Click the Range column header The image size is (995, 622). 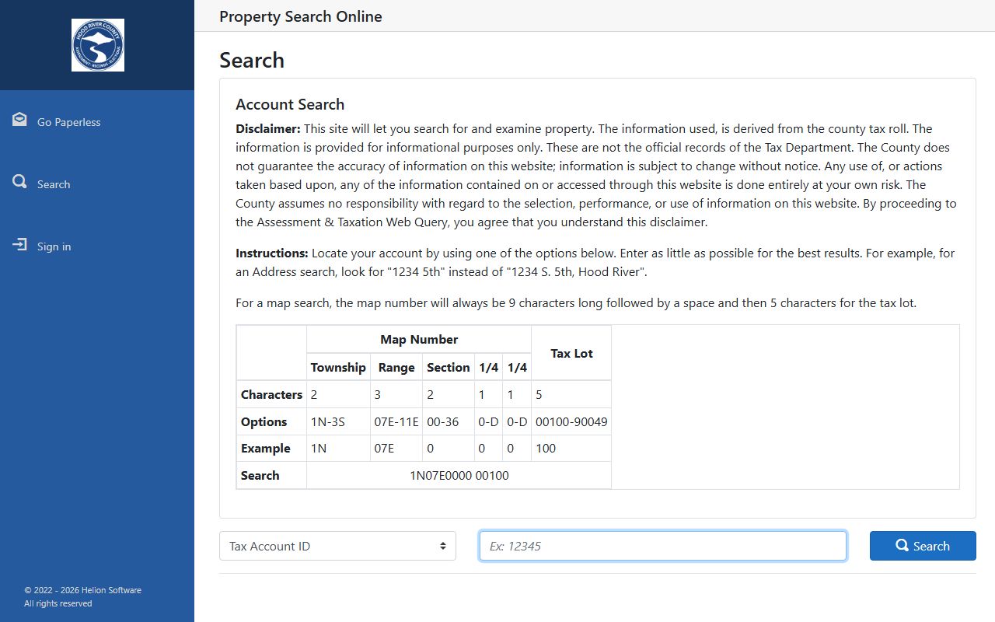coord(396,367)
